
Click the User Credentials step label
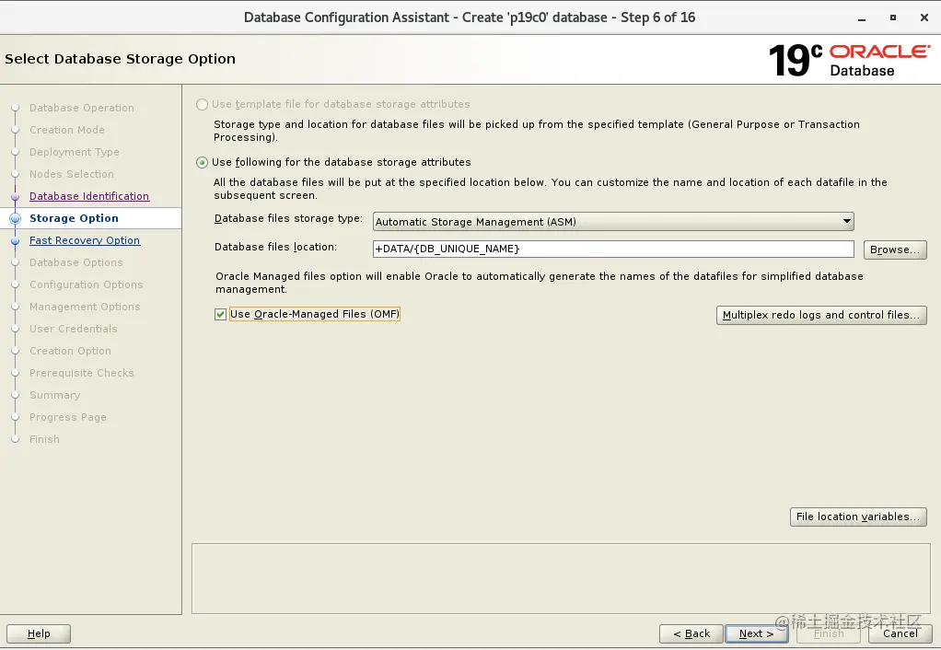[x=74, y=329]
